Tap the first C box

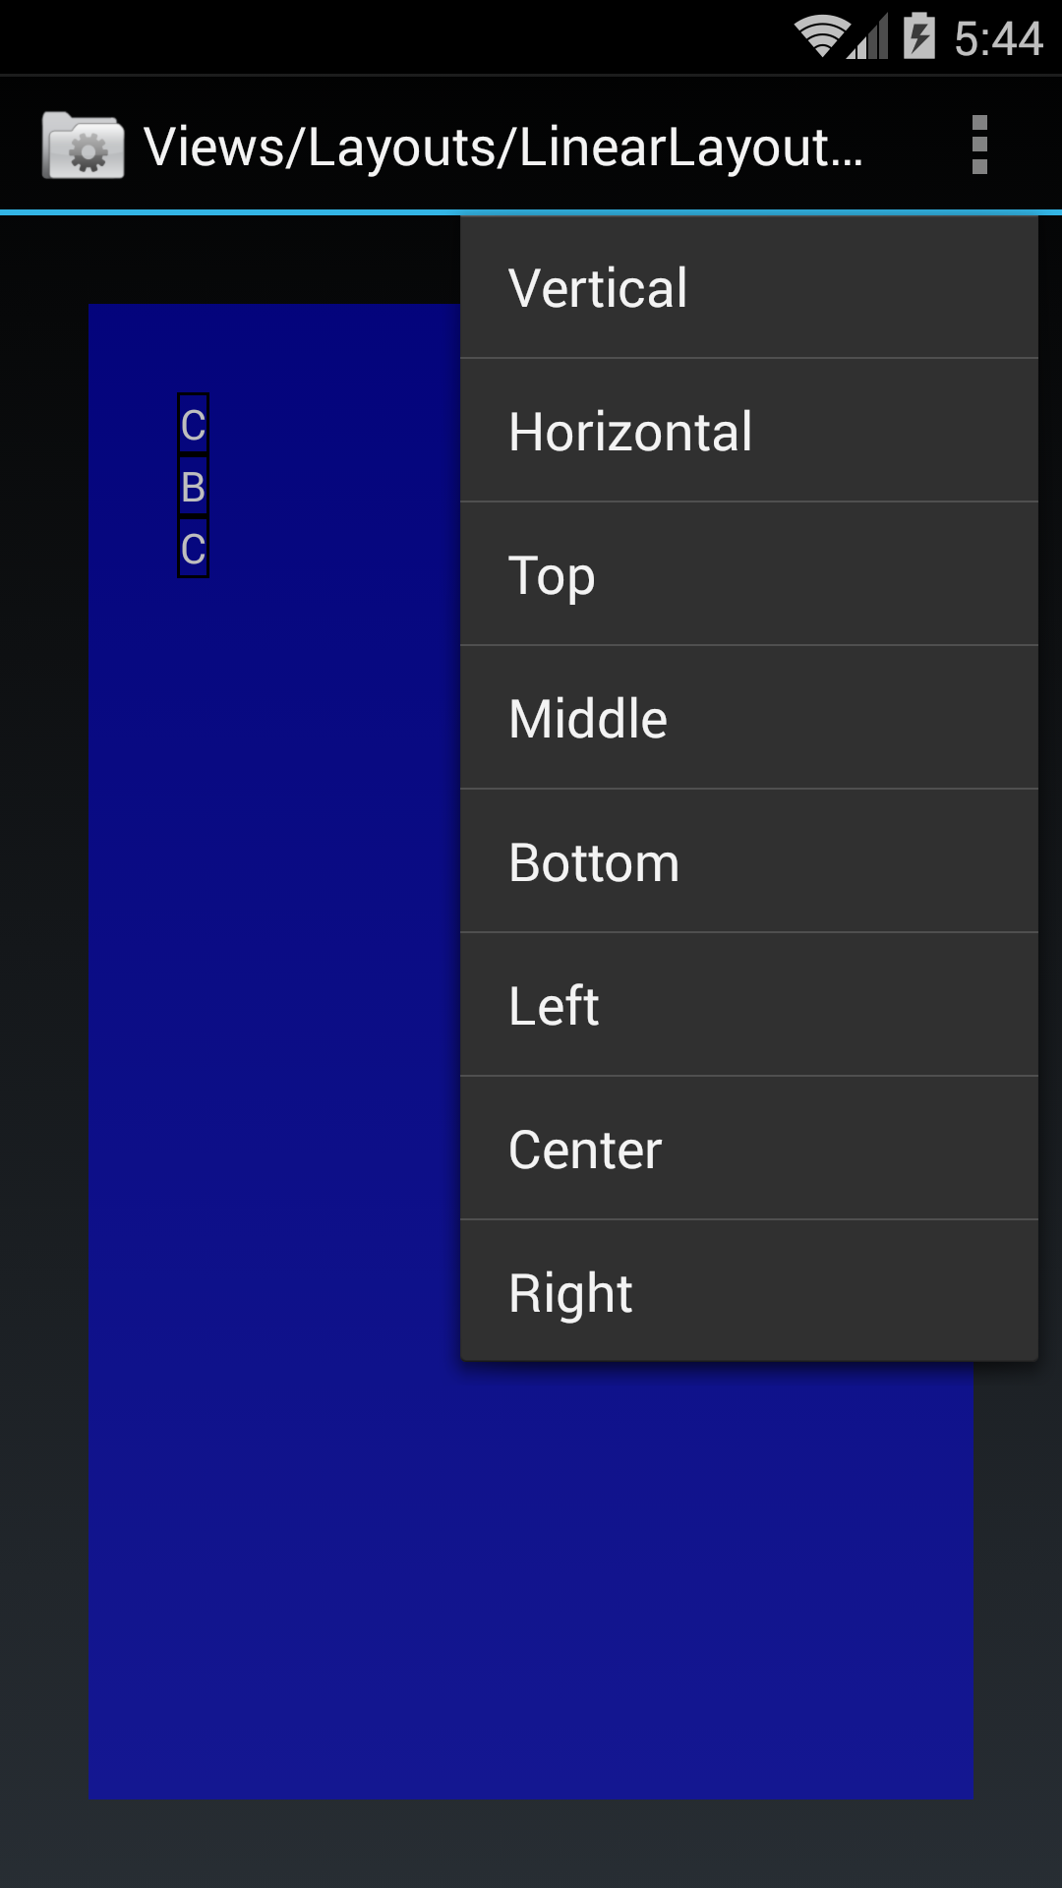click(193, 424)
